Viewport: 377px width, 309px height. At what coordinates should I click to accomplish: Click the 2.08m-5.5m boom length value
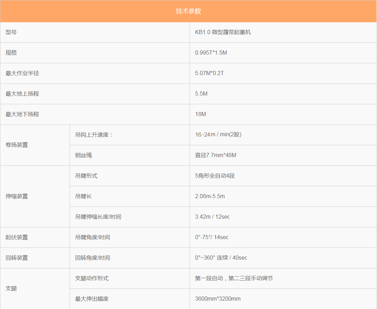tap(210, 196)
